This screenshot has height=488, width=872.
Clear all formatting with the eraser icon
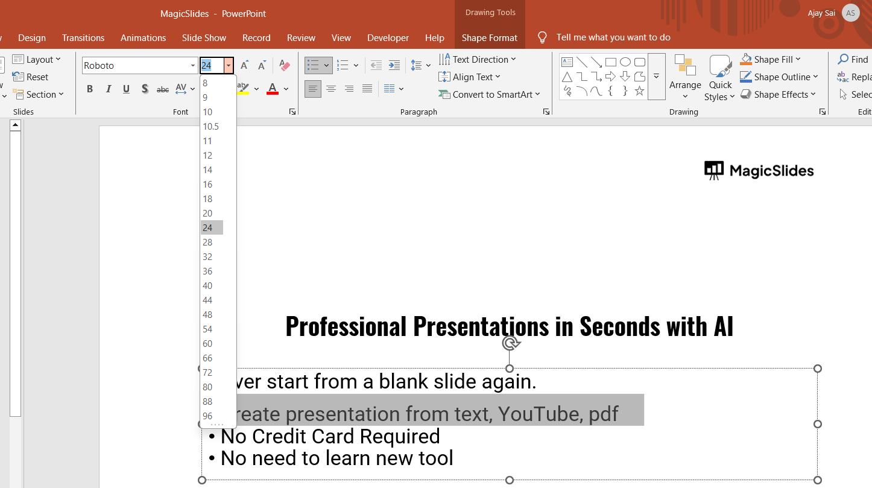tap(285, 65)
